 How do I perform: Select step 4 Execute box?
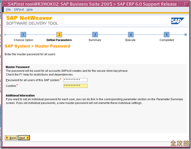click(x=131, y=34)
